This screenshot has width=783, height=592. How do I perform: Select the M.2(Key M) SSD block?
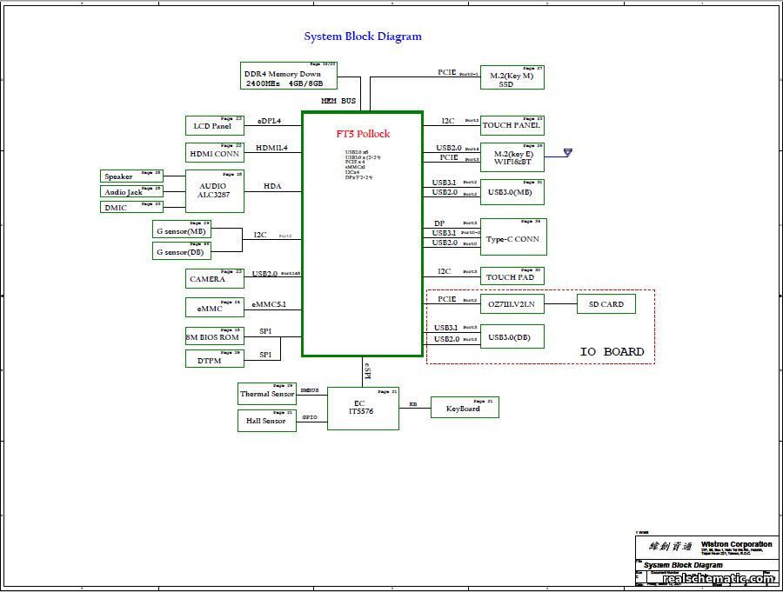point(512,77)
